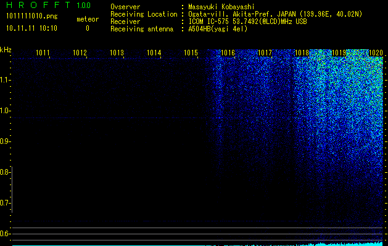Click time marker 1011 on the time axis
Image resolution: width=388 pixels, height=246 pixels.
coord(43,53)
